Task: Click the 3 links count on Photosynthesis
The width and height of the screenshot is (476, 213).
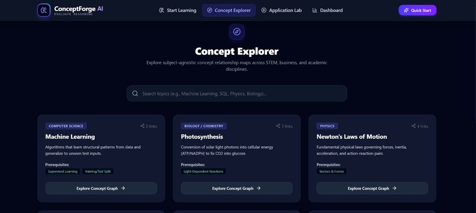Action: [x=287, y=126]
